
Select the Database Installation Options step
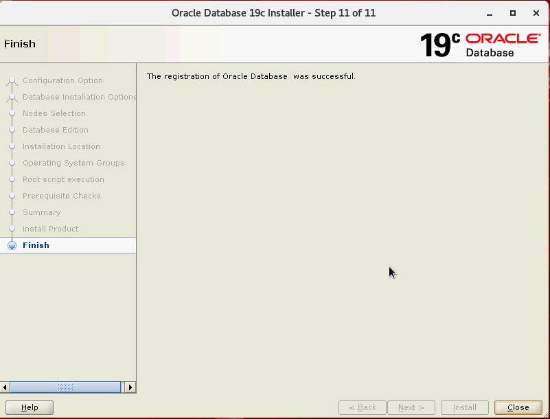tap(79, 97)
